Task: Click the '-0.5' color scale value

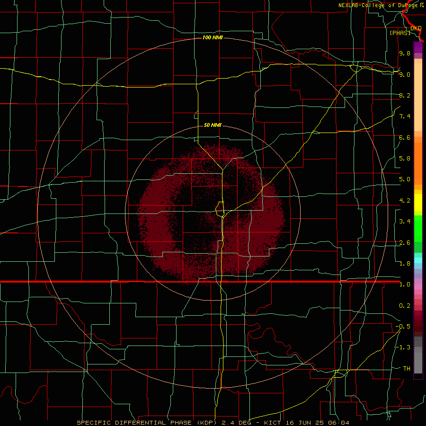Action: pos(403,327)
